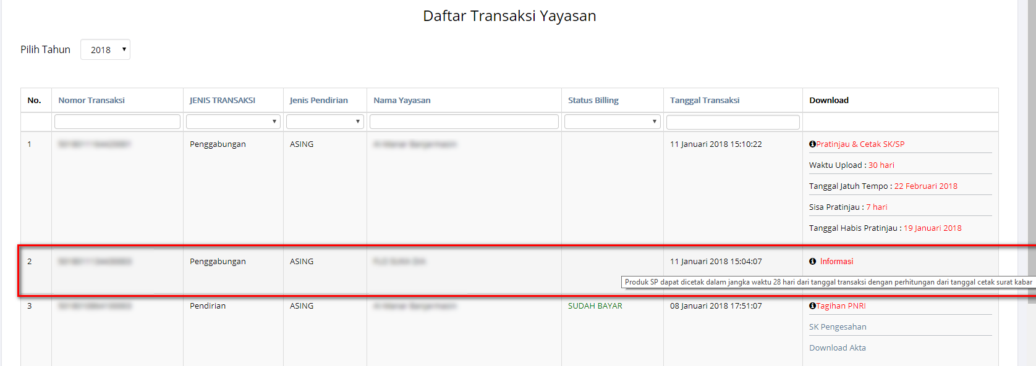The height and width of the screenshot is (366, 1036).
Task: Click info icon beside Tagihan PNRI
Action: click(812, 306)
